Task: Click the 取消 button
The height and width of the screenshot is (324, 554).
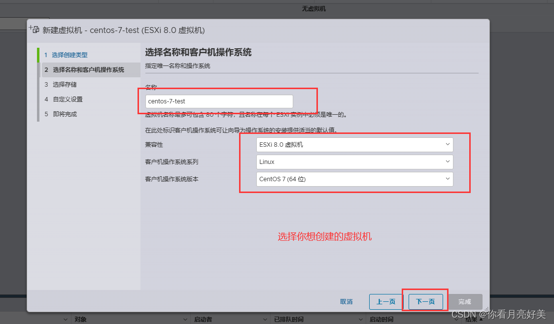Action: (346, 302)
